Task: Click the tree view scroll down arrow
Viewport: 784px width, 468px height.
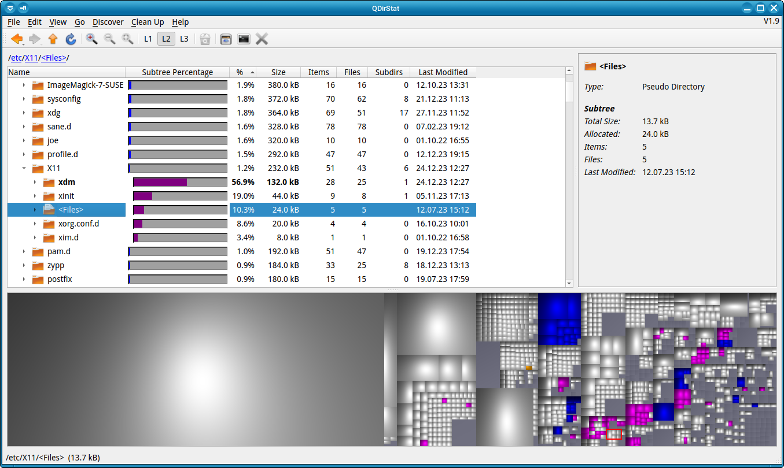Action: (569, 283)
